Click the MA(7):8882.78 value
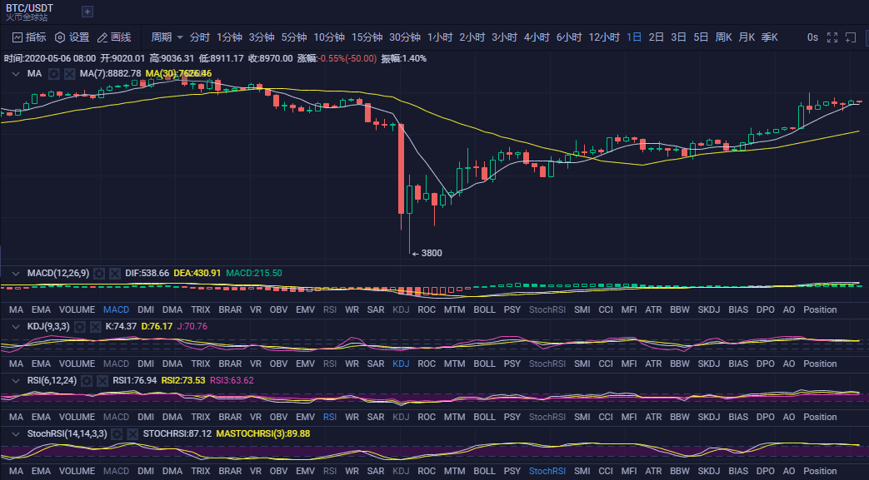Screen dimensions: 869x480 pyautogui.click(x=110, y=74)
